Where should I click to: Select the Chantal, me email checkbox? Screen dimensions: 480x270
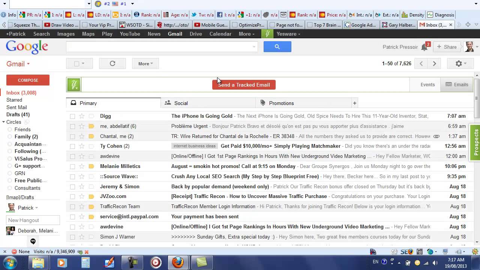[x=72, y=136]
